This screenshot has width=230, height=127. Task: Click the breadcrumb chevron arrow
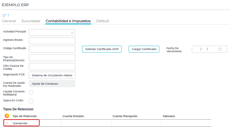point(8,15)
